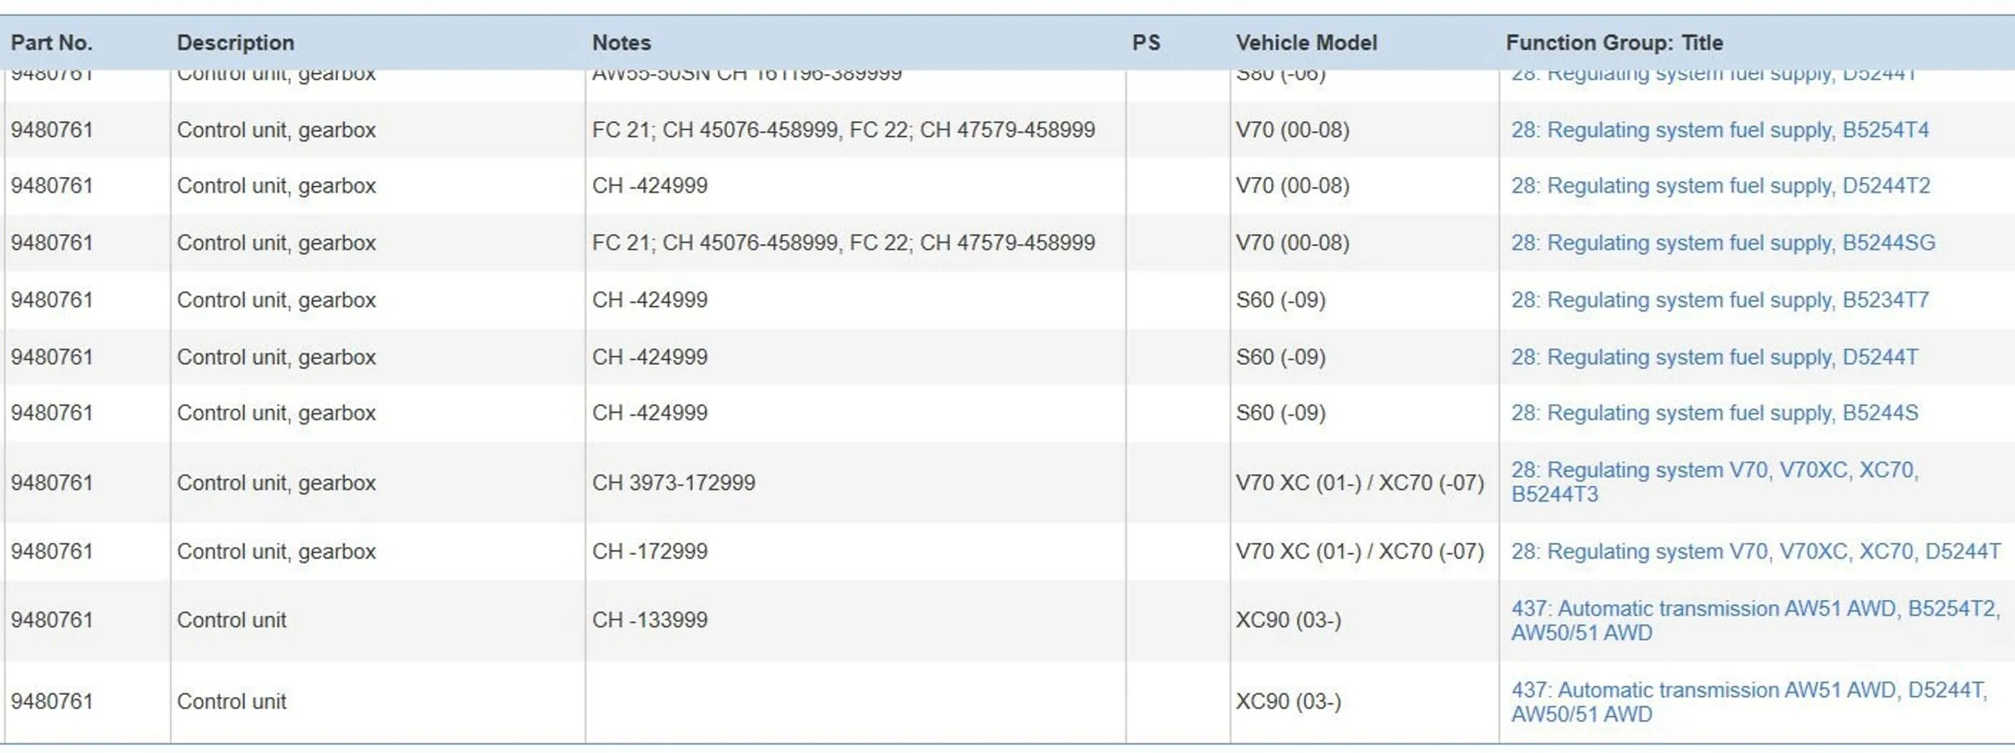
Task: Click the Description column header
Action: pyautogui.click(x=235, y=43)
